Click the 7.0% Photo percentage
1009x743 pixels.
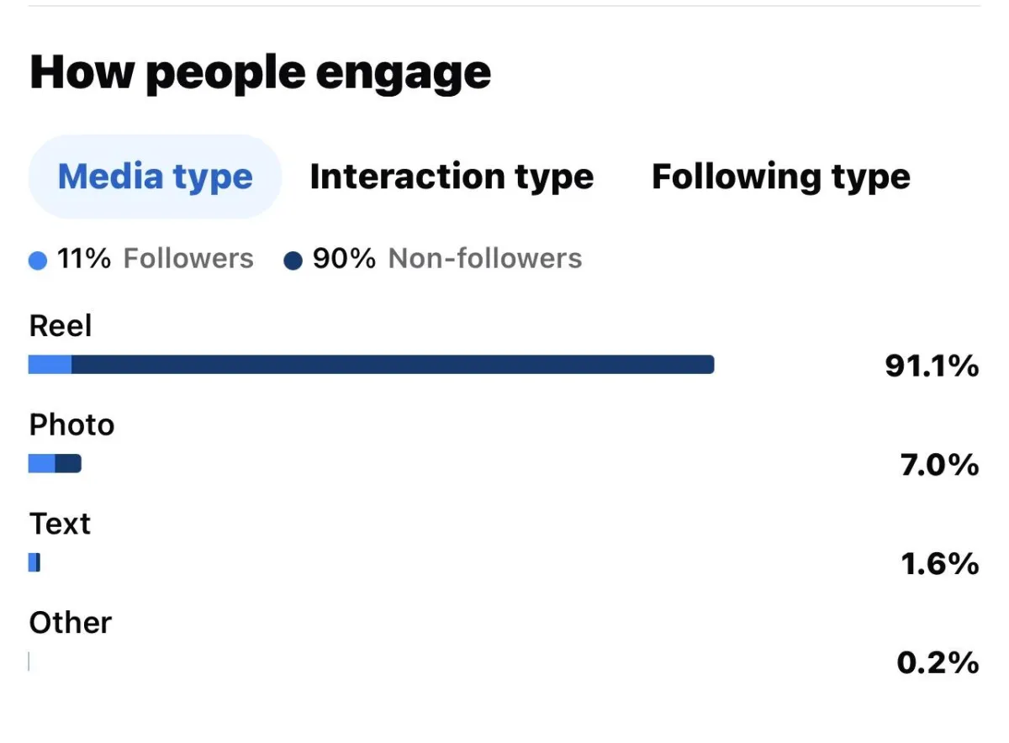pyautogui.click(x=939, y=465)
